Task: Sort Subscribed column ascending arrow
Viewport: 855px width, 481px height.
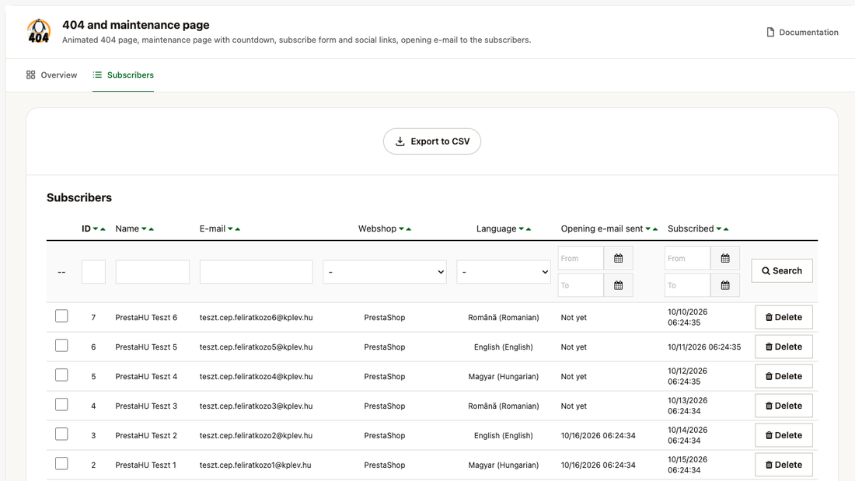Action: coord(726,229)
